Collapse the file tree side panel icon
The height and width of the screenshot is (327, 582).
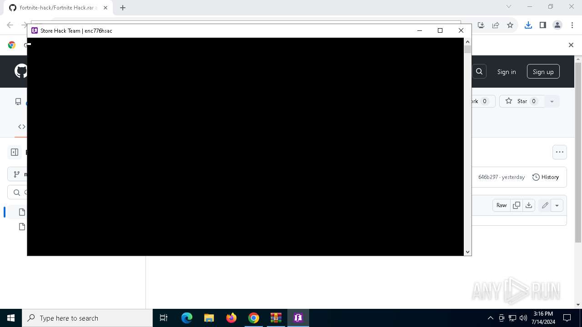coord(15,152)
